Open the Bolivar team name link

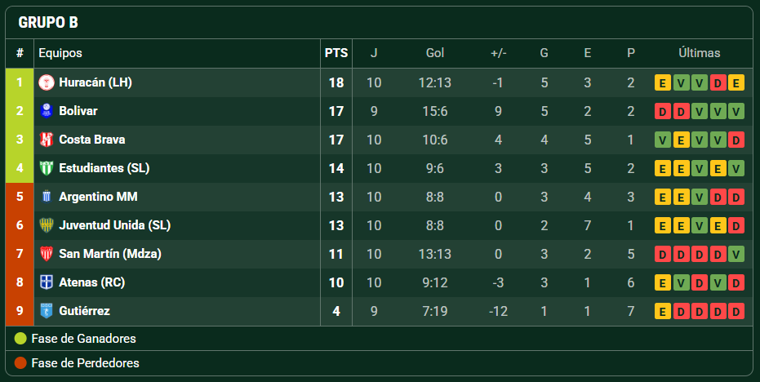78,111
